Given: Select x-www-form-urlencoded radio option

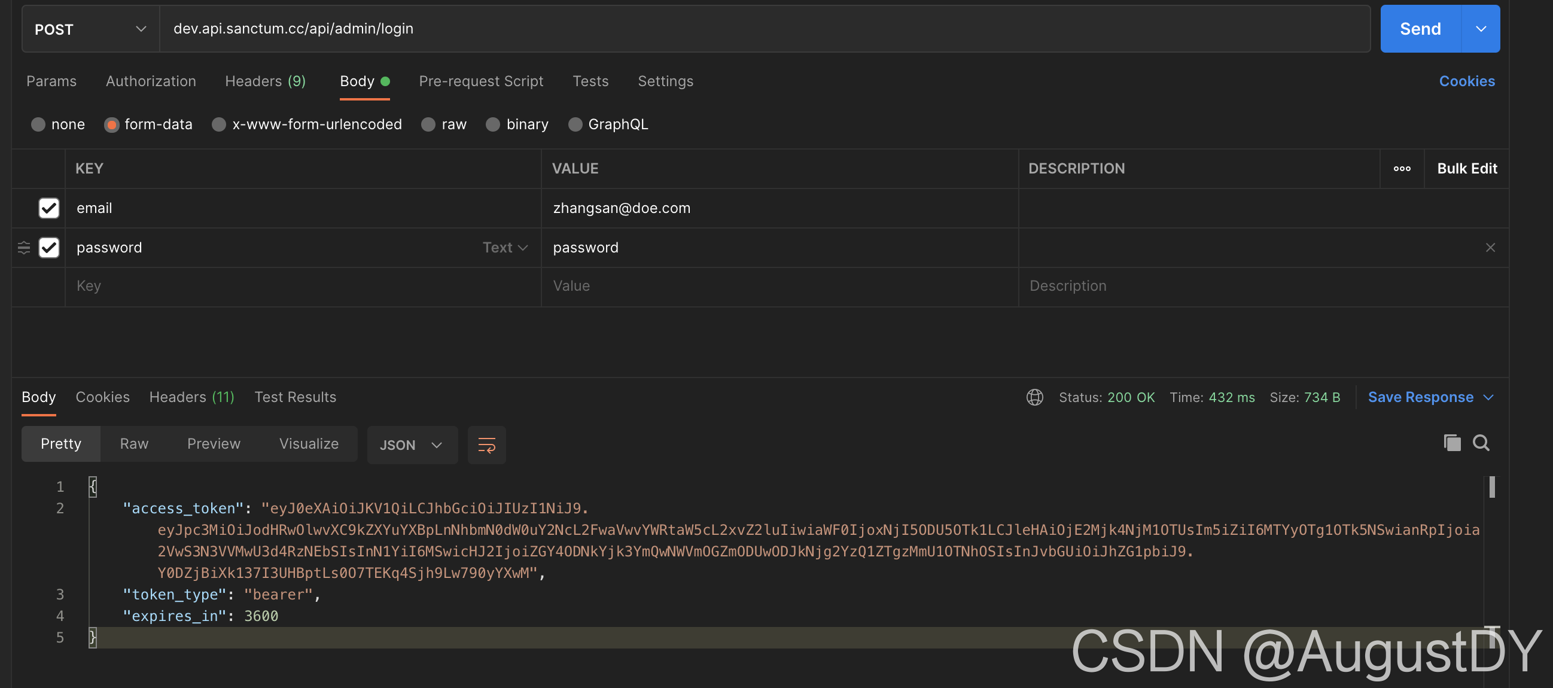Looking at the screenshot, I should click(x=219, y=124).
